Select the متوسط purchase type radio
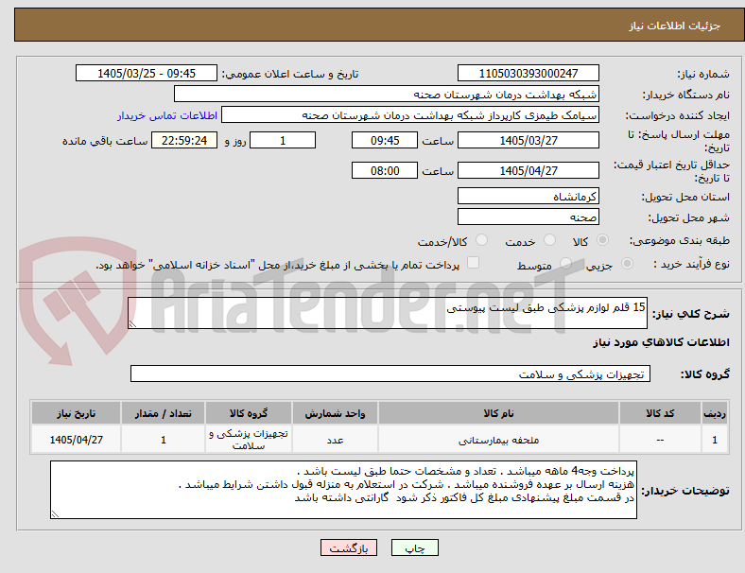 (x=565, y=264)
